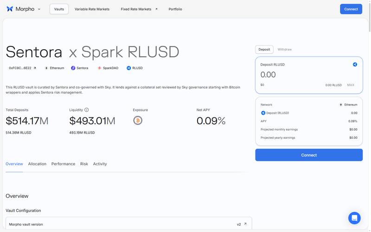Screen dimensions: 371x232
Task: Click 514.36M RLUSD deposits amount
Action: [x=19, y=133]
